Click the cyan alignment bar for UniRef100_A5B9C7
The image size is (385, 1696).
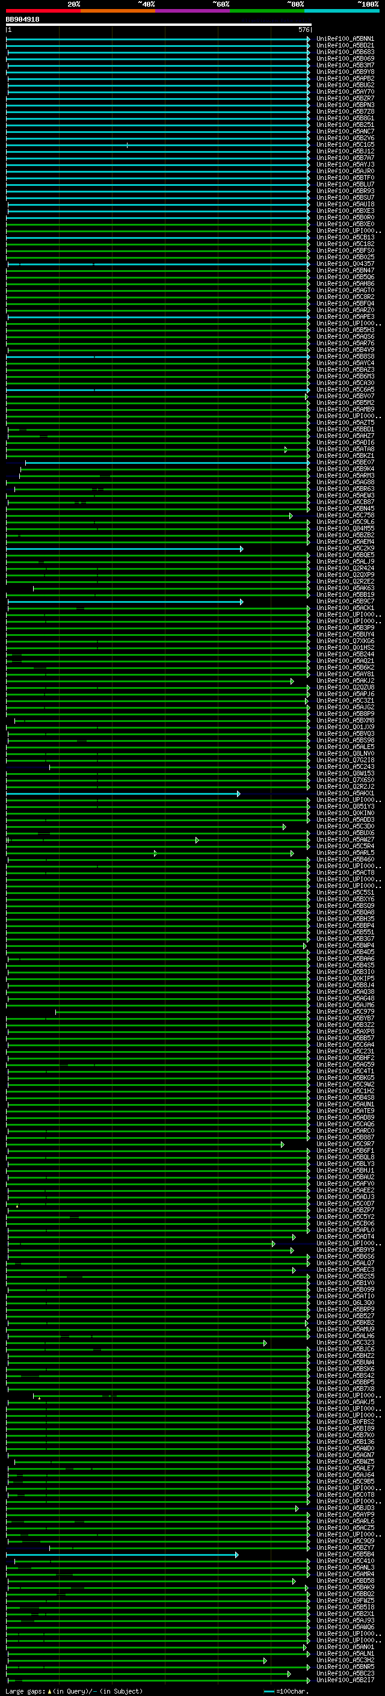coord(125,601)
